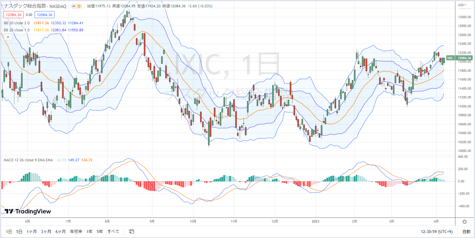This screenshot has height=238, width=475.
Task: Click the 始値11975.13 open value
Action: (99, 6)
